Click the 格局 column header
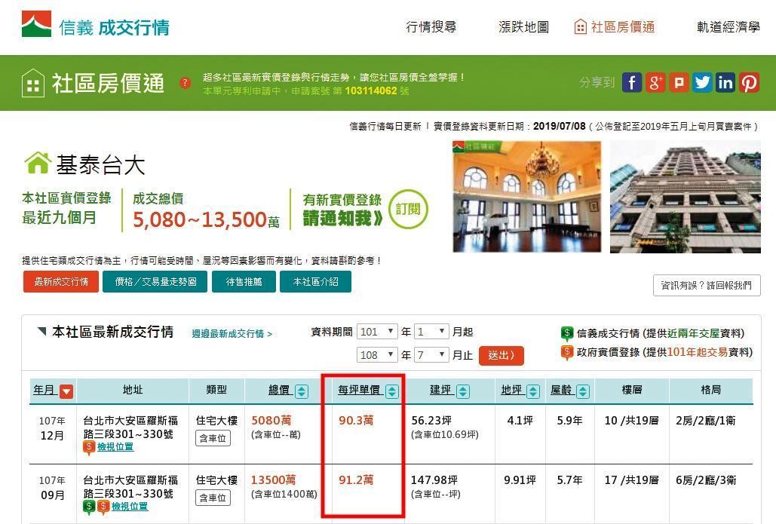 tap(710, 390)
